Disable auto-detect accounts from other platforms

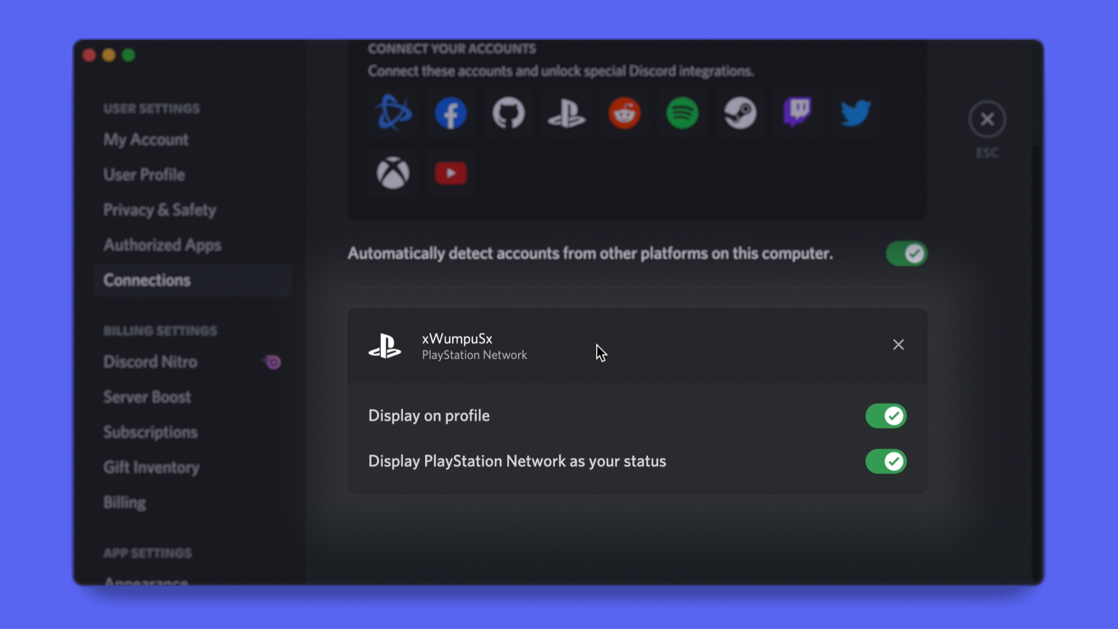click(907, 253)
